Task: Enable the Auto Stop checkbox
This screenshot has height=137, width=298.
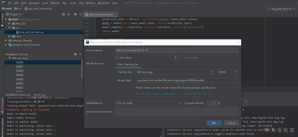Action: coord(117,58)
